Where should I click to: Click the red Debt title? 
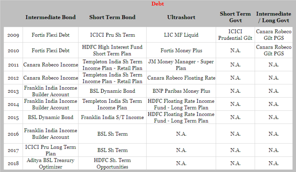158,4
